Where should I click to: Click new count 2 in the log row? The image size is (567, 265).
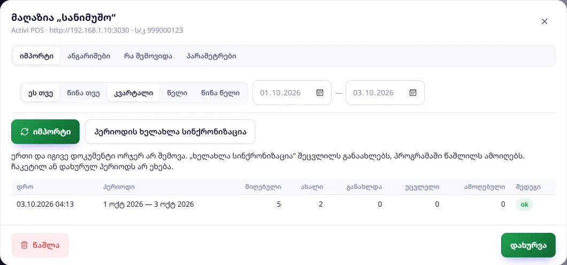[321, 204]
